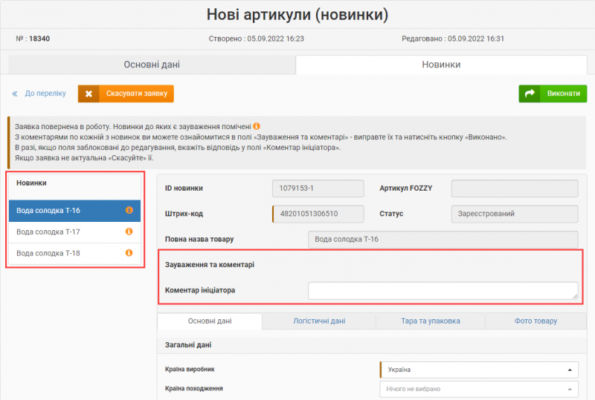The width and height of the screenshot is (595, 400).
Task: Click the Повна назва товару field
Action: 443,240
